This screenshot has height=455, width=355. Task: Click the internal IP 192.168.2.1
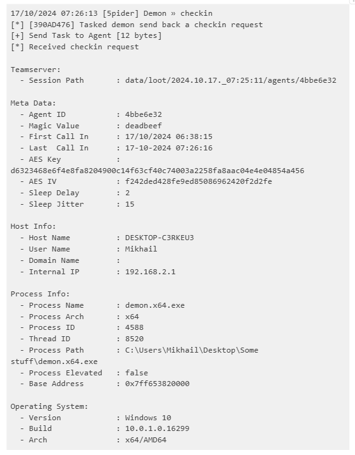[x=150, y=272]
